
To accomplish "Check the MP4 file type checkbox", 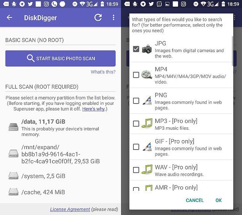I will [136, 75].
